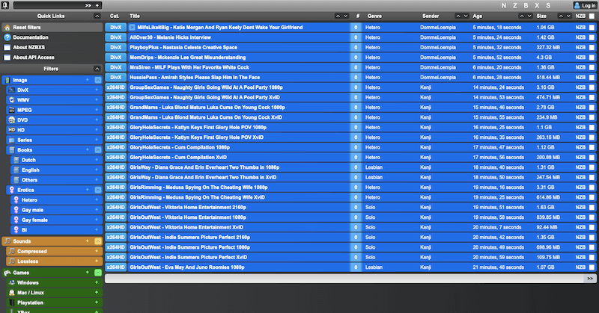Click the user icon on Log in
This screenshot has width=599, height=313.
[576, 5]
